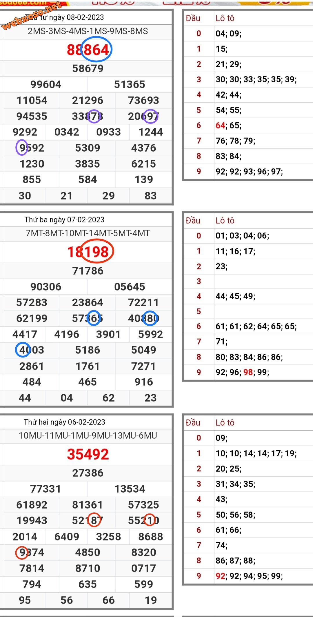This screenshot has height=617, width=313.
Task: Click three-digit result 916
Action: [x=144, y=382]
